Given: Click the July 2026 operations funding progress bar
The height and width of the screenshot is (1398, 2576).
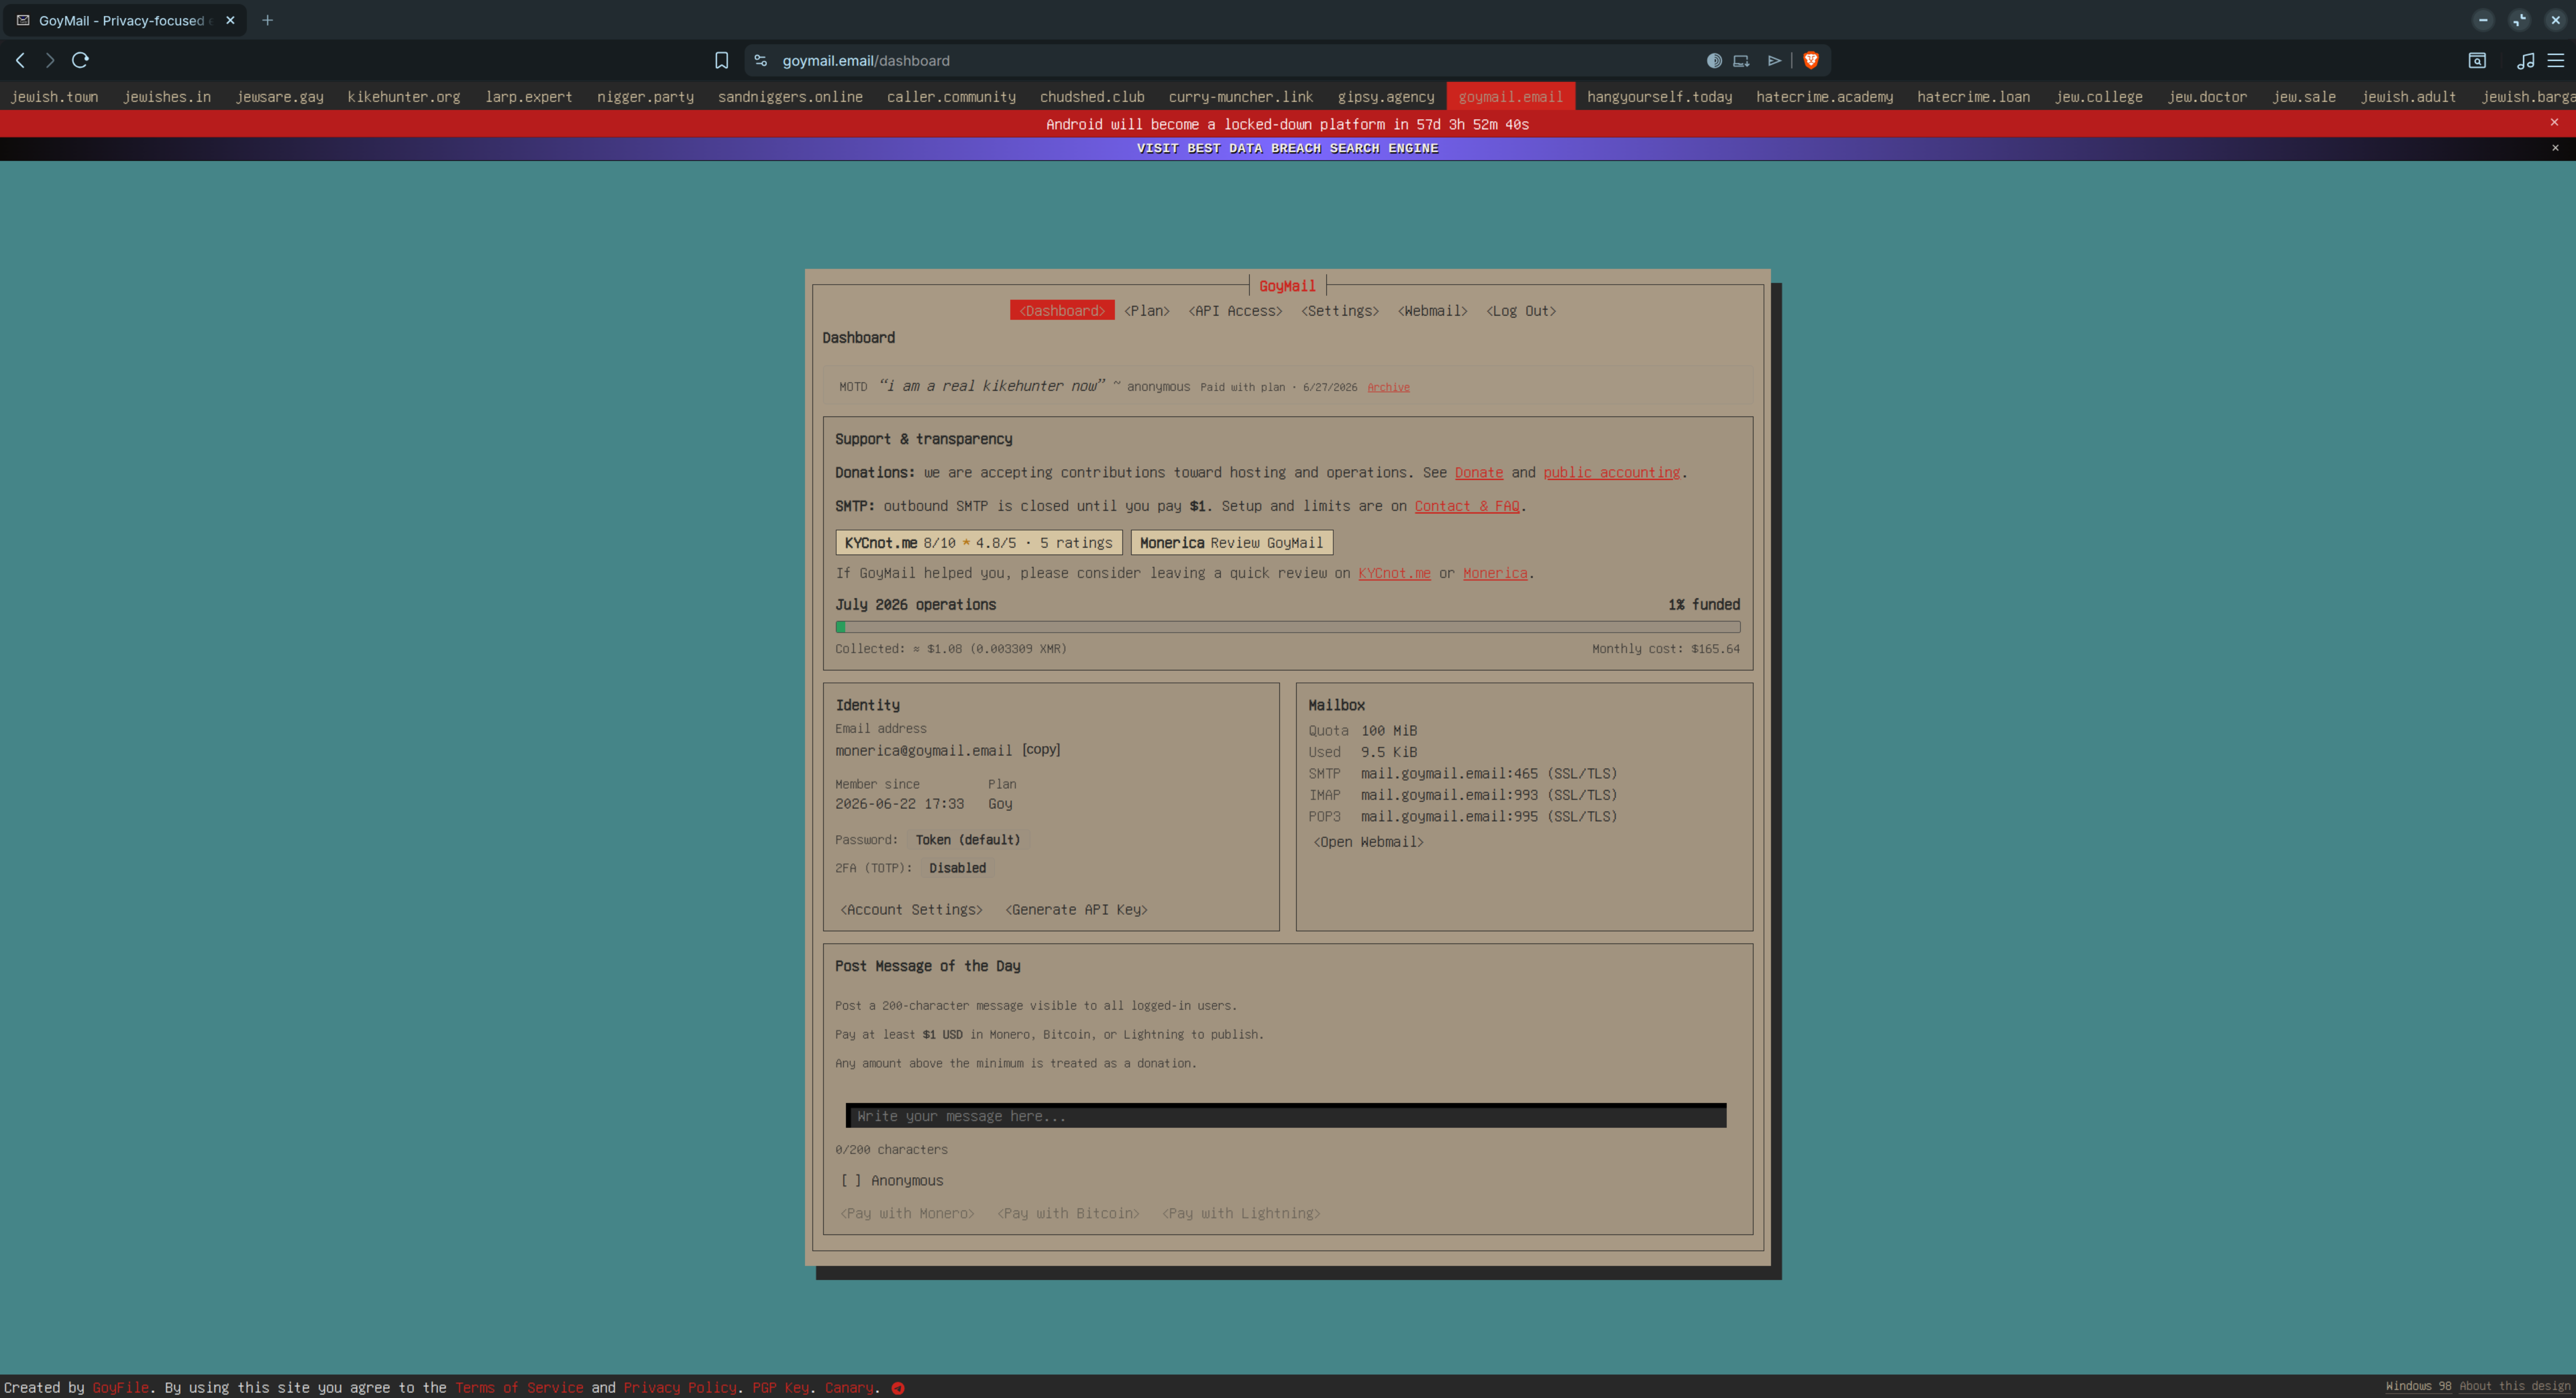Looking at the screenshot, I should click(x=1287, y=627).
